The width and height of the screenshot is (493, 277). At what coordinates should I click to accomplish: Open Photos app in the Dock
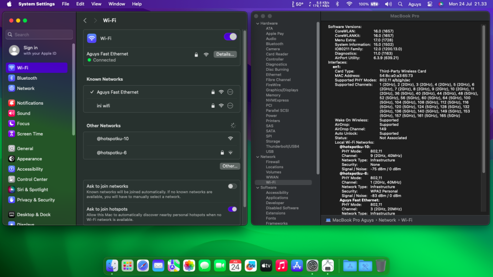tap(189, 266)
